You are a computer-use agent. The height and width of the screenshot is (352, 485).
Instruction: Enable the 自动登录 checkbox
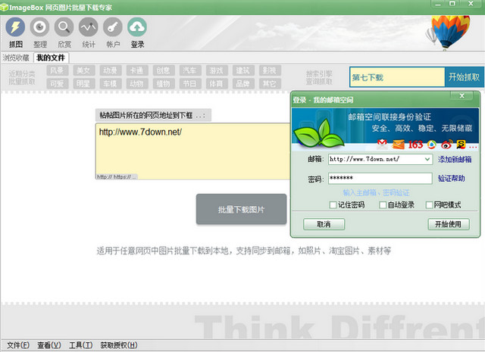383,205
